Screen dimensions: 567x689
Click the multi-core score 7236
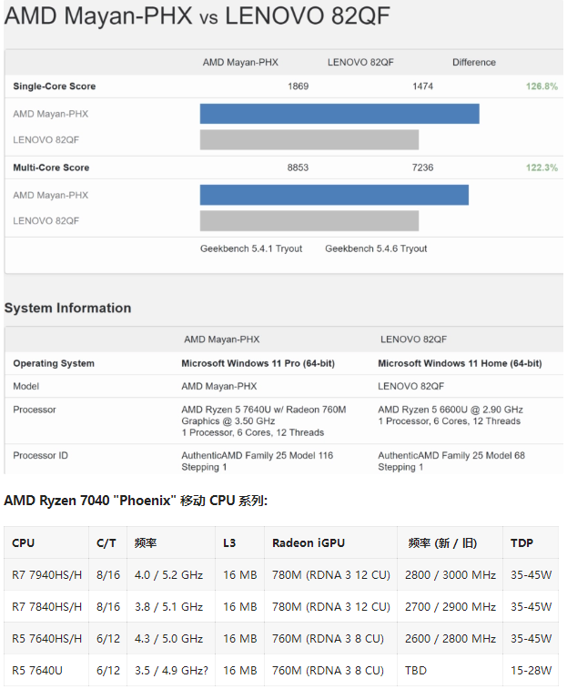point(422,167)
